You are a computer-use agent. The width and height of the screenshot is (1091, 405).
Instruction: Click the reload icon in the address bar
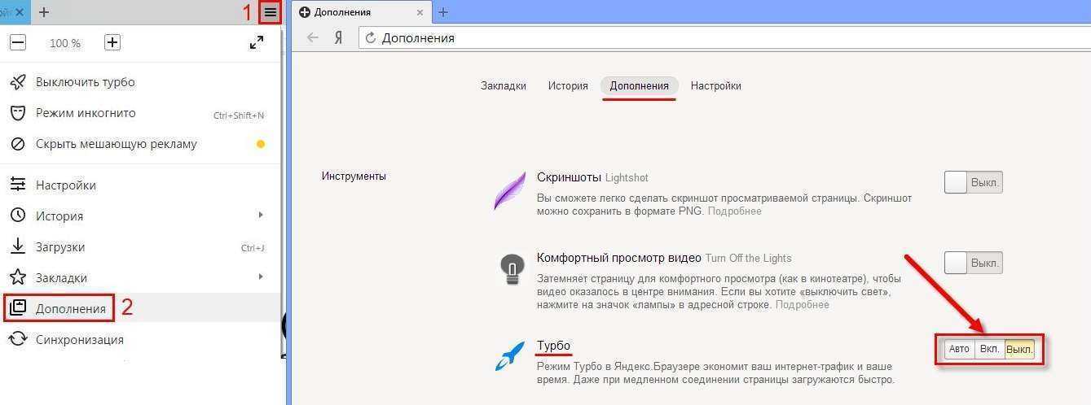coord(371,38)
